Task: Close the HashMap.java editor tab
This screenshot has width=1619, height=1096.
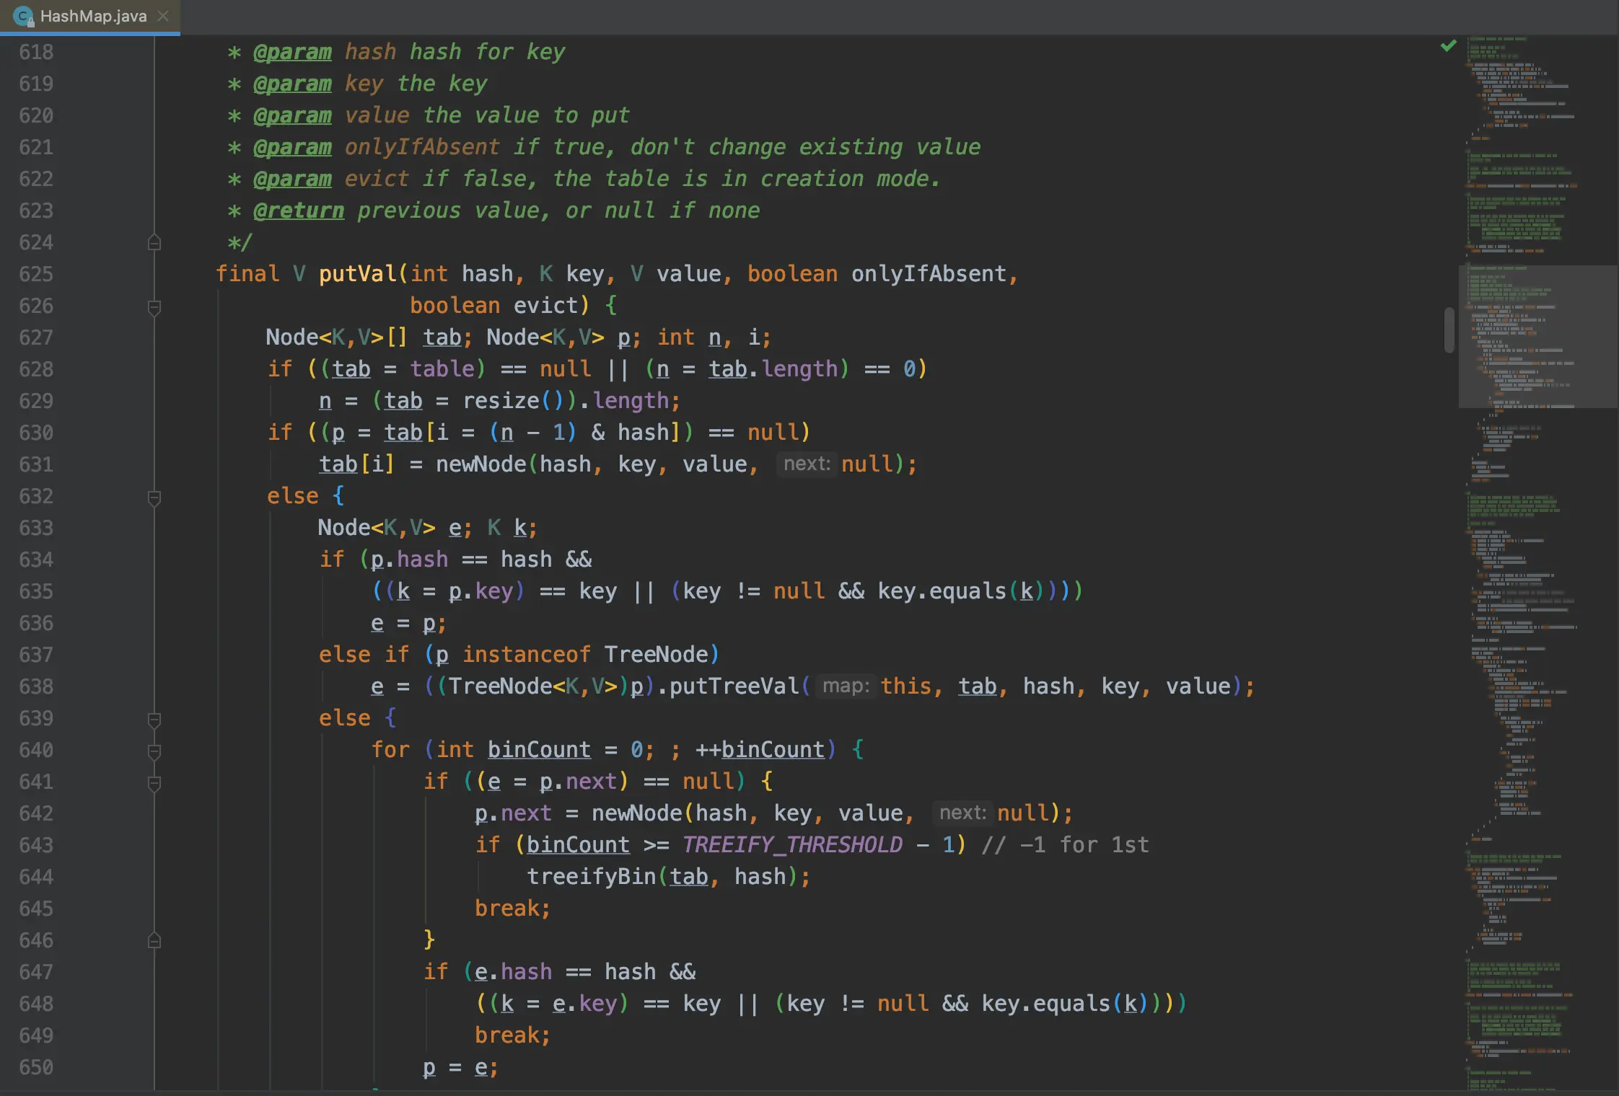Action: tap(163, 16)
